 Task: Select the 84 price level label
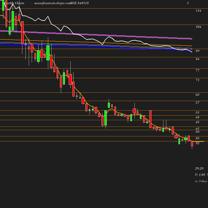[x=198, y=59]
